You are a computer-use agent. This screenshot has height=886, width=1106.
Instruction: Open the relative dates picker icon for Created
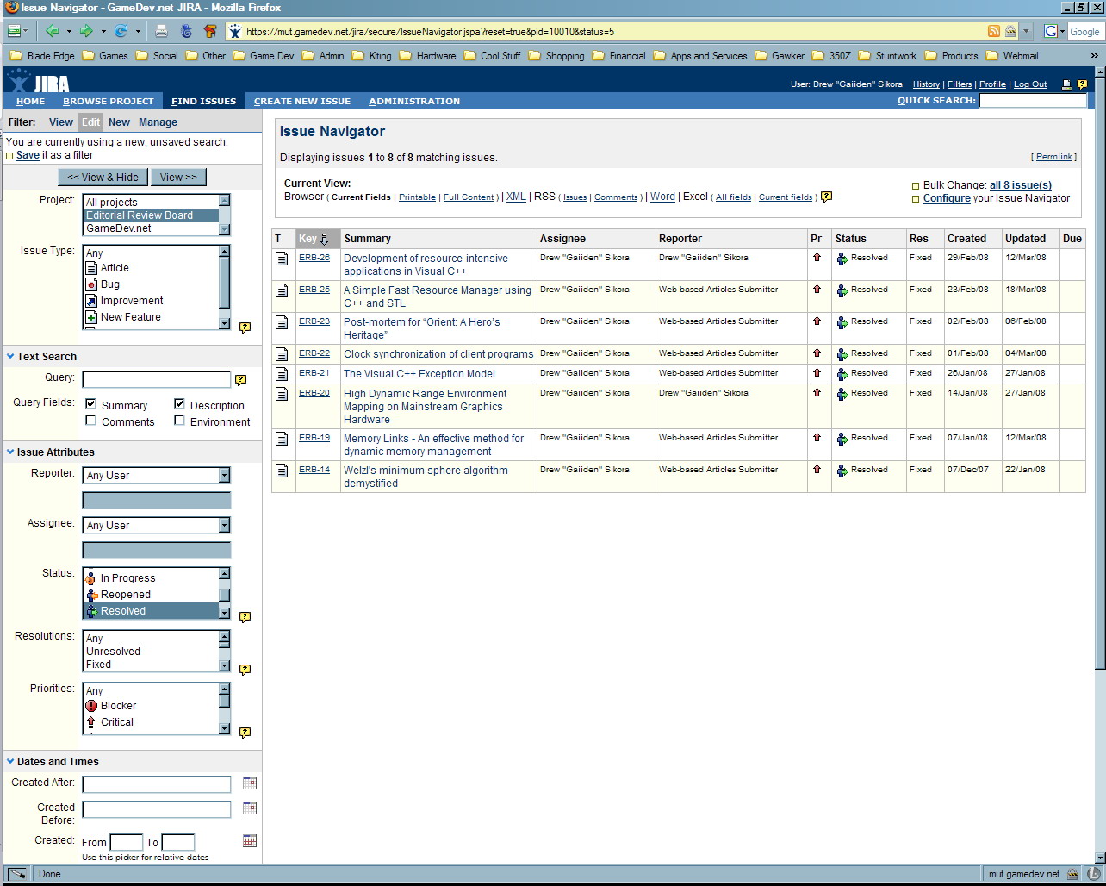(250, 841)
